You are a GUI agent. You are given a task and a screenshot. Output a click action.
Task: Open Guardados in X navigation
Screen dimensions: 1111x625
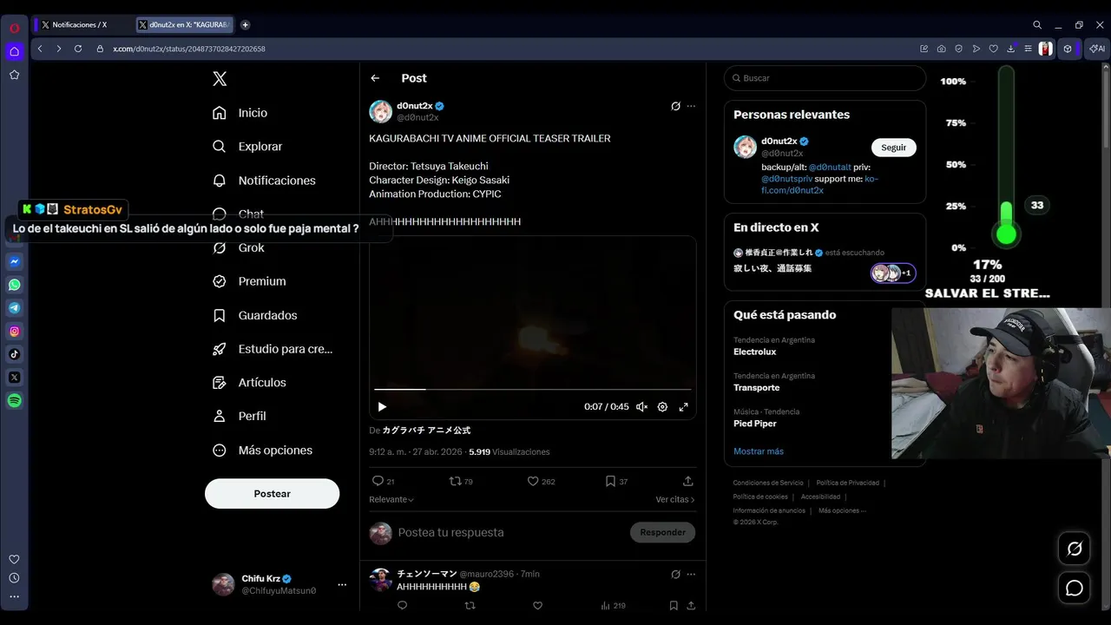coord(255,315)
